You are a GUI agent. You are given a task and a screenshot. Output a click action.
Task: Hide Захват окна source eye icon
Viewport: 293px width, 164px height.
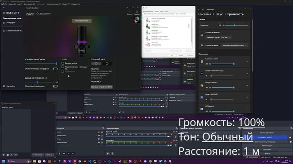point(99,136)
